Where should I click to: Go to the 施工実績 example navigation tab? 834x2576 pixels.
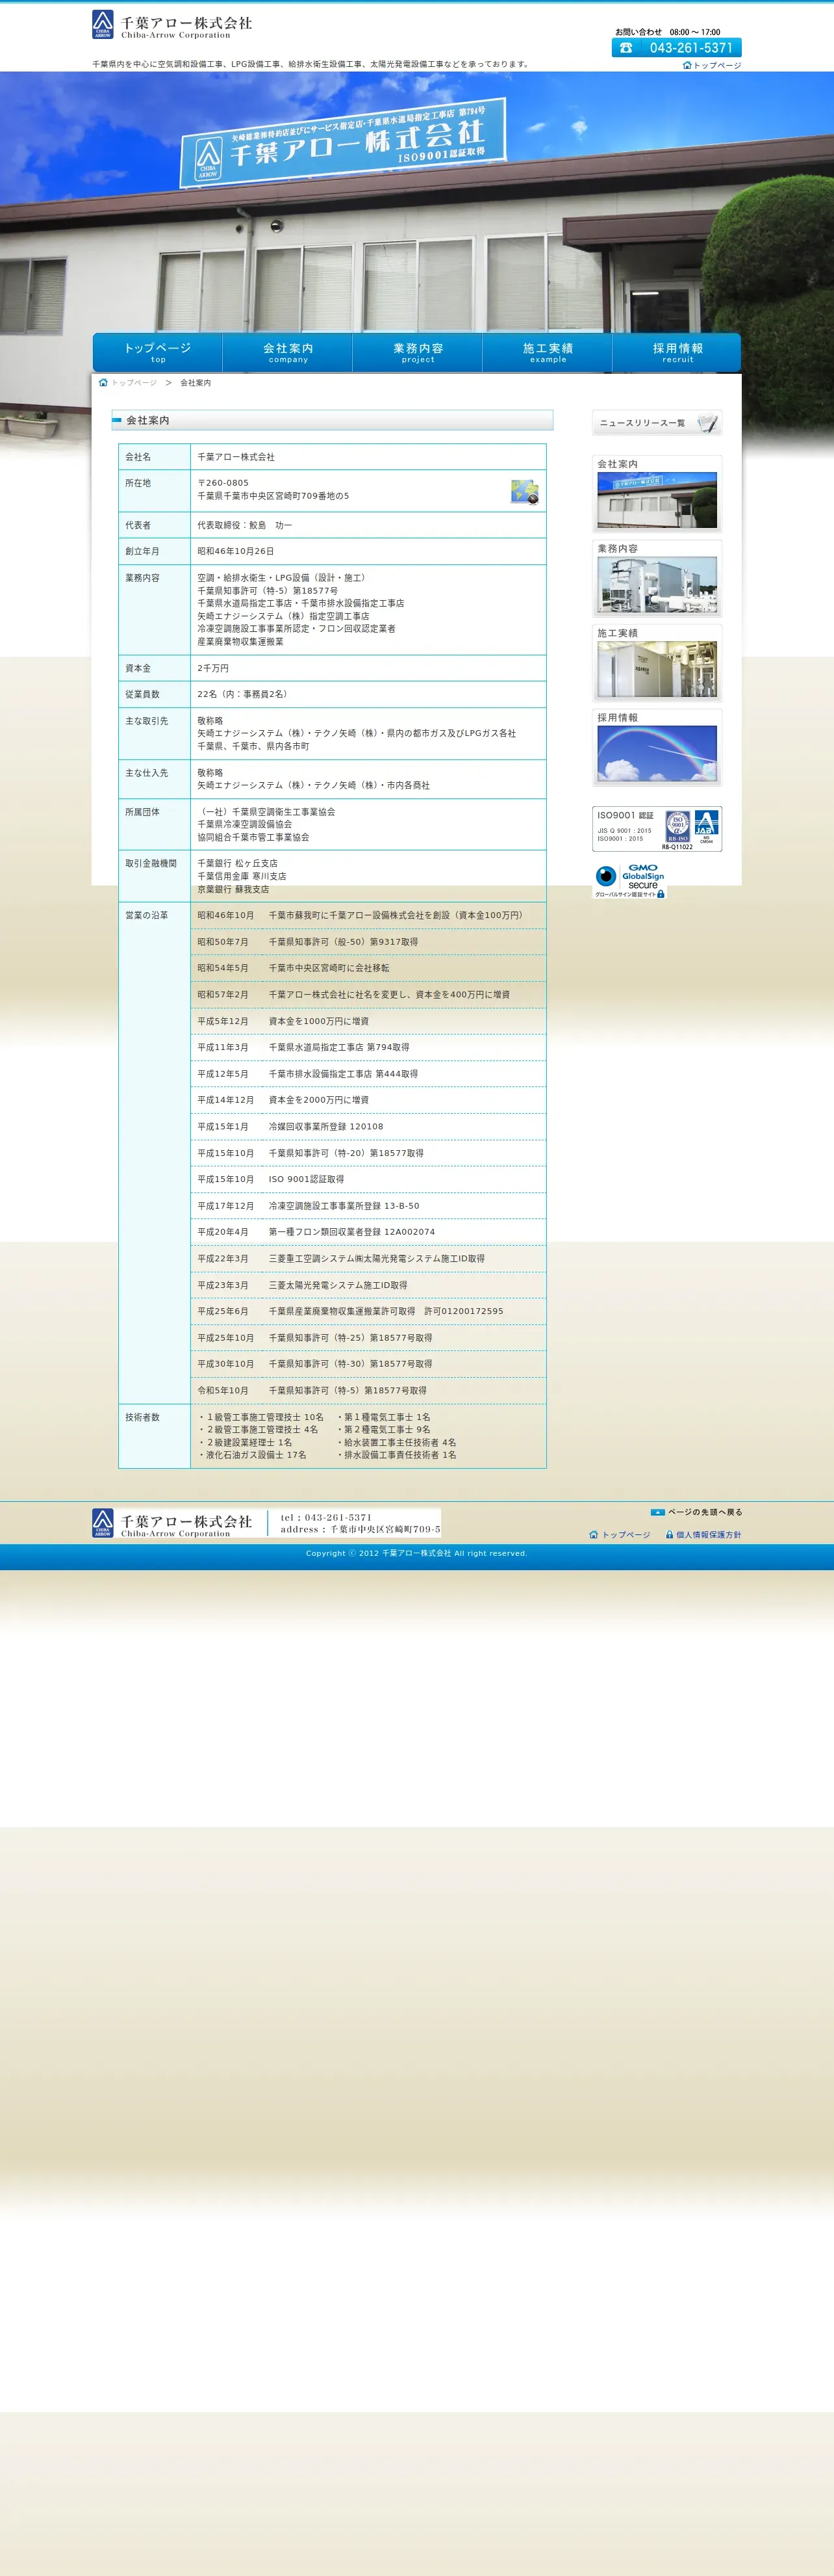tap(548, 352)
